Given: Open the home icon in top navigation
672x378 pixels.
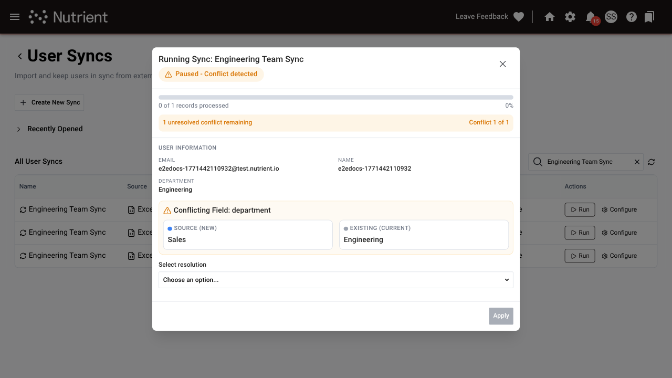Looking at the screenshot, I should [549, 16].
